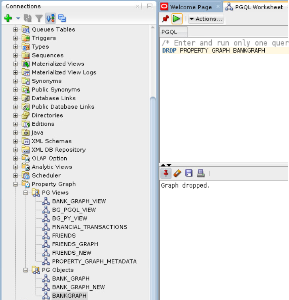The height and width of the screenshot is (300, 289).
Task: Click the Apply Filter funnel icon
Action: coord(39,18)
